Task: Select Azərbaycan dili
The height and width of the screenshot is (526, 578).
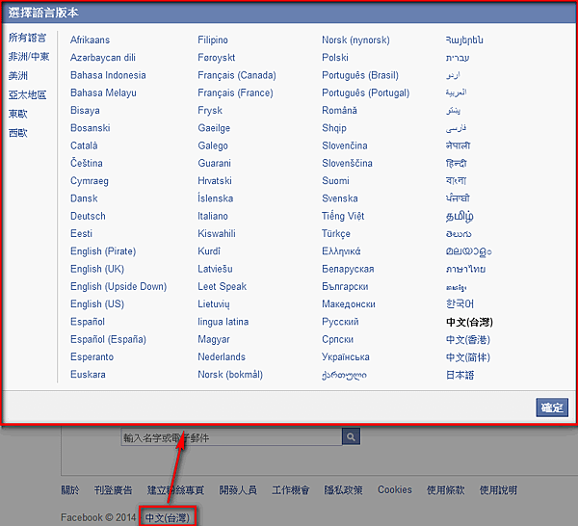Action: (103, 58)
